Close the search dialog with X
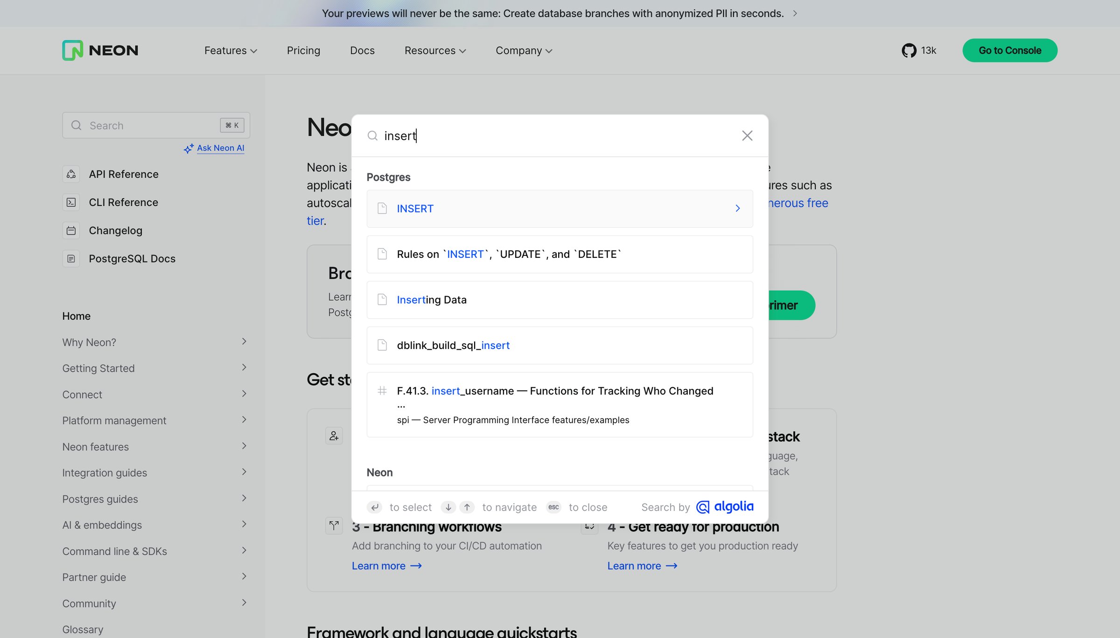The image size is (1120, 638). [747, 135]
